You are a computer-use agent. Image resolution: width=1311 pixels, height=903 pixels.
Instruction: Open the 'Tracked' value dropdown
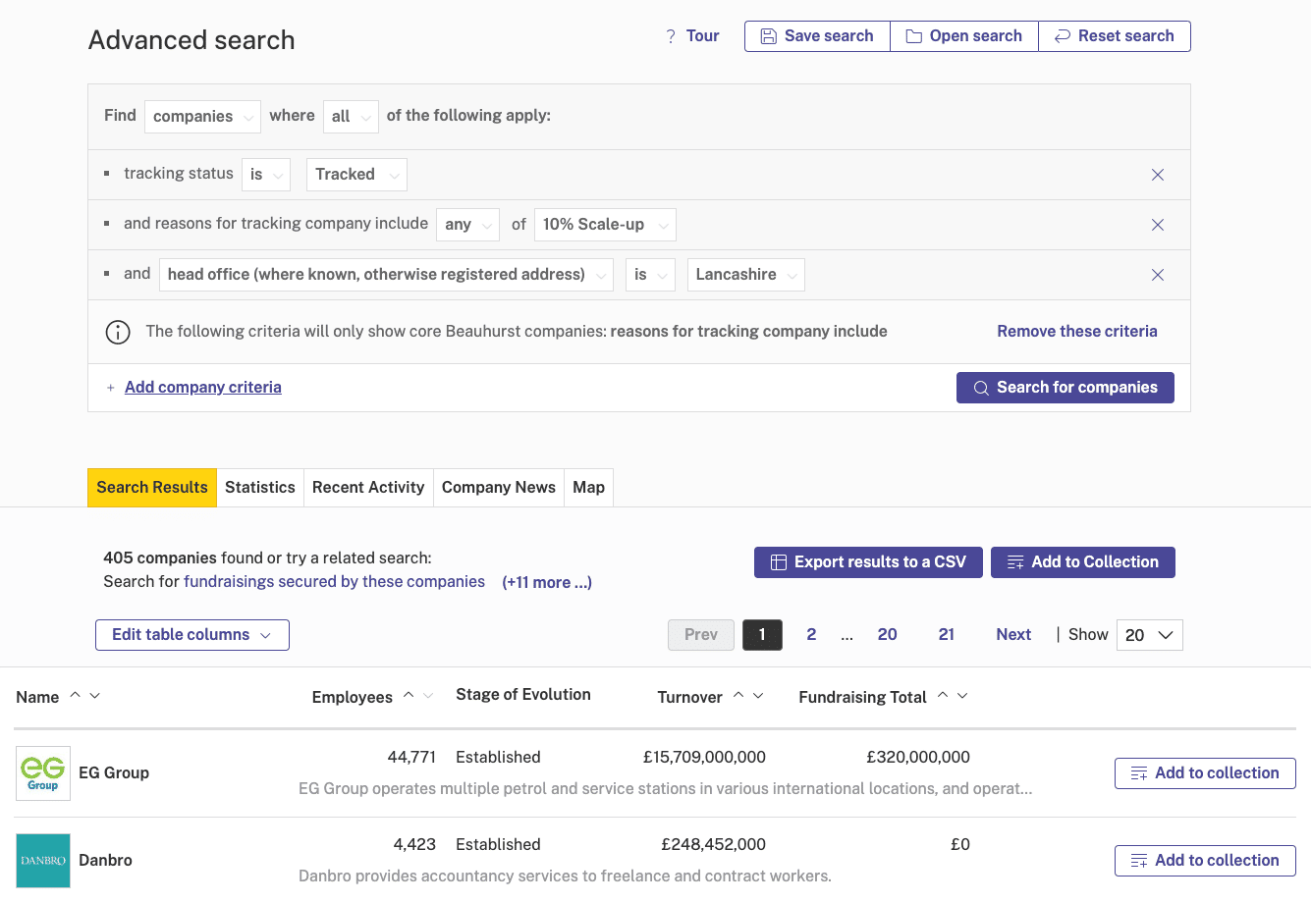[356, 175]
